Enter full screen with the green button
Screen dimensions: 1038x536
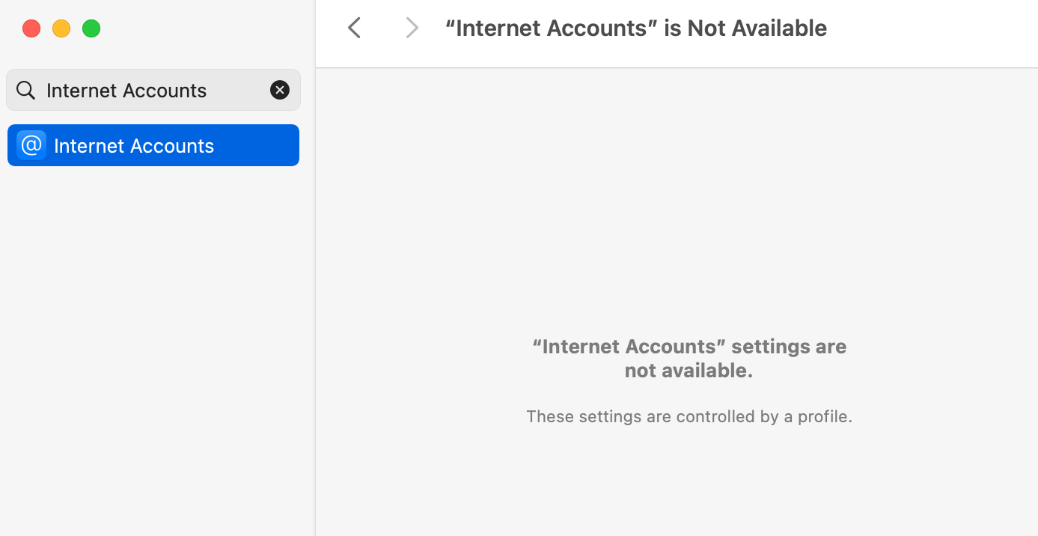pos(91,28)
